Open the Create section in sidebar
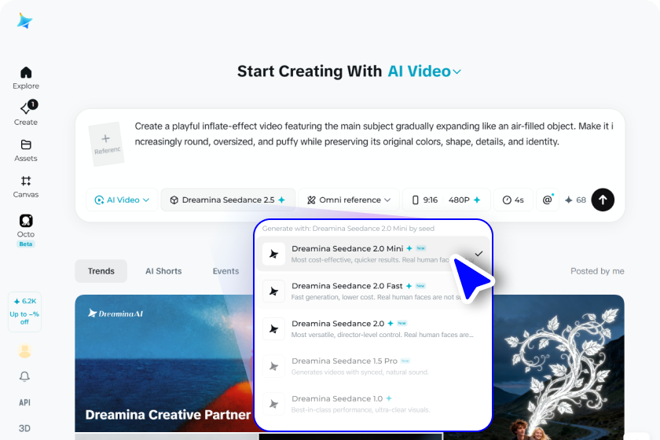 point(26,113)
